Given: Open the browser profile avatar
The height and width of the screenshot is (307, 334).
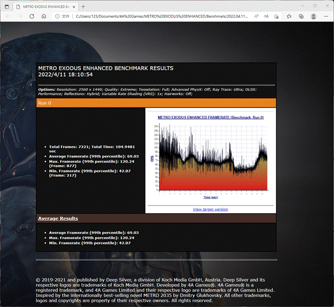Looking at the screenshot, I should click(313, 17).
